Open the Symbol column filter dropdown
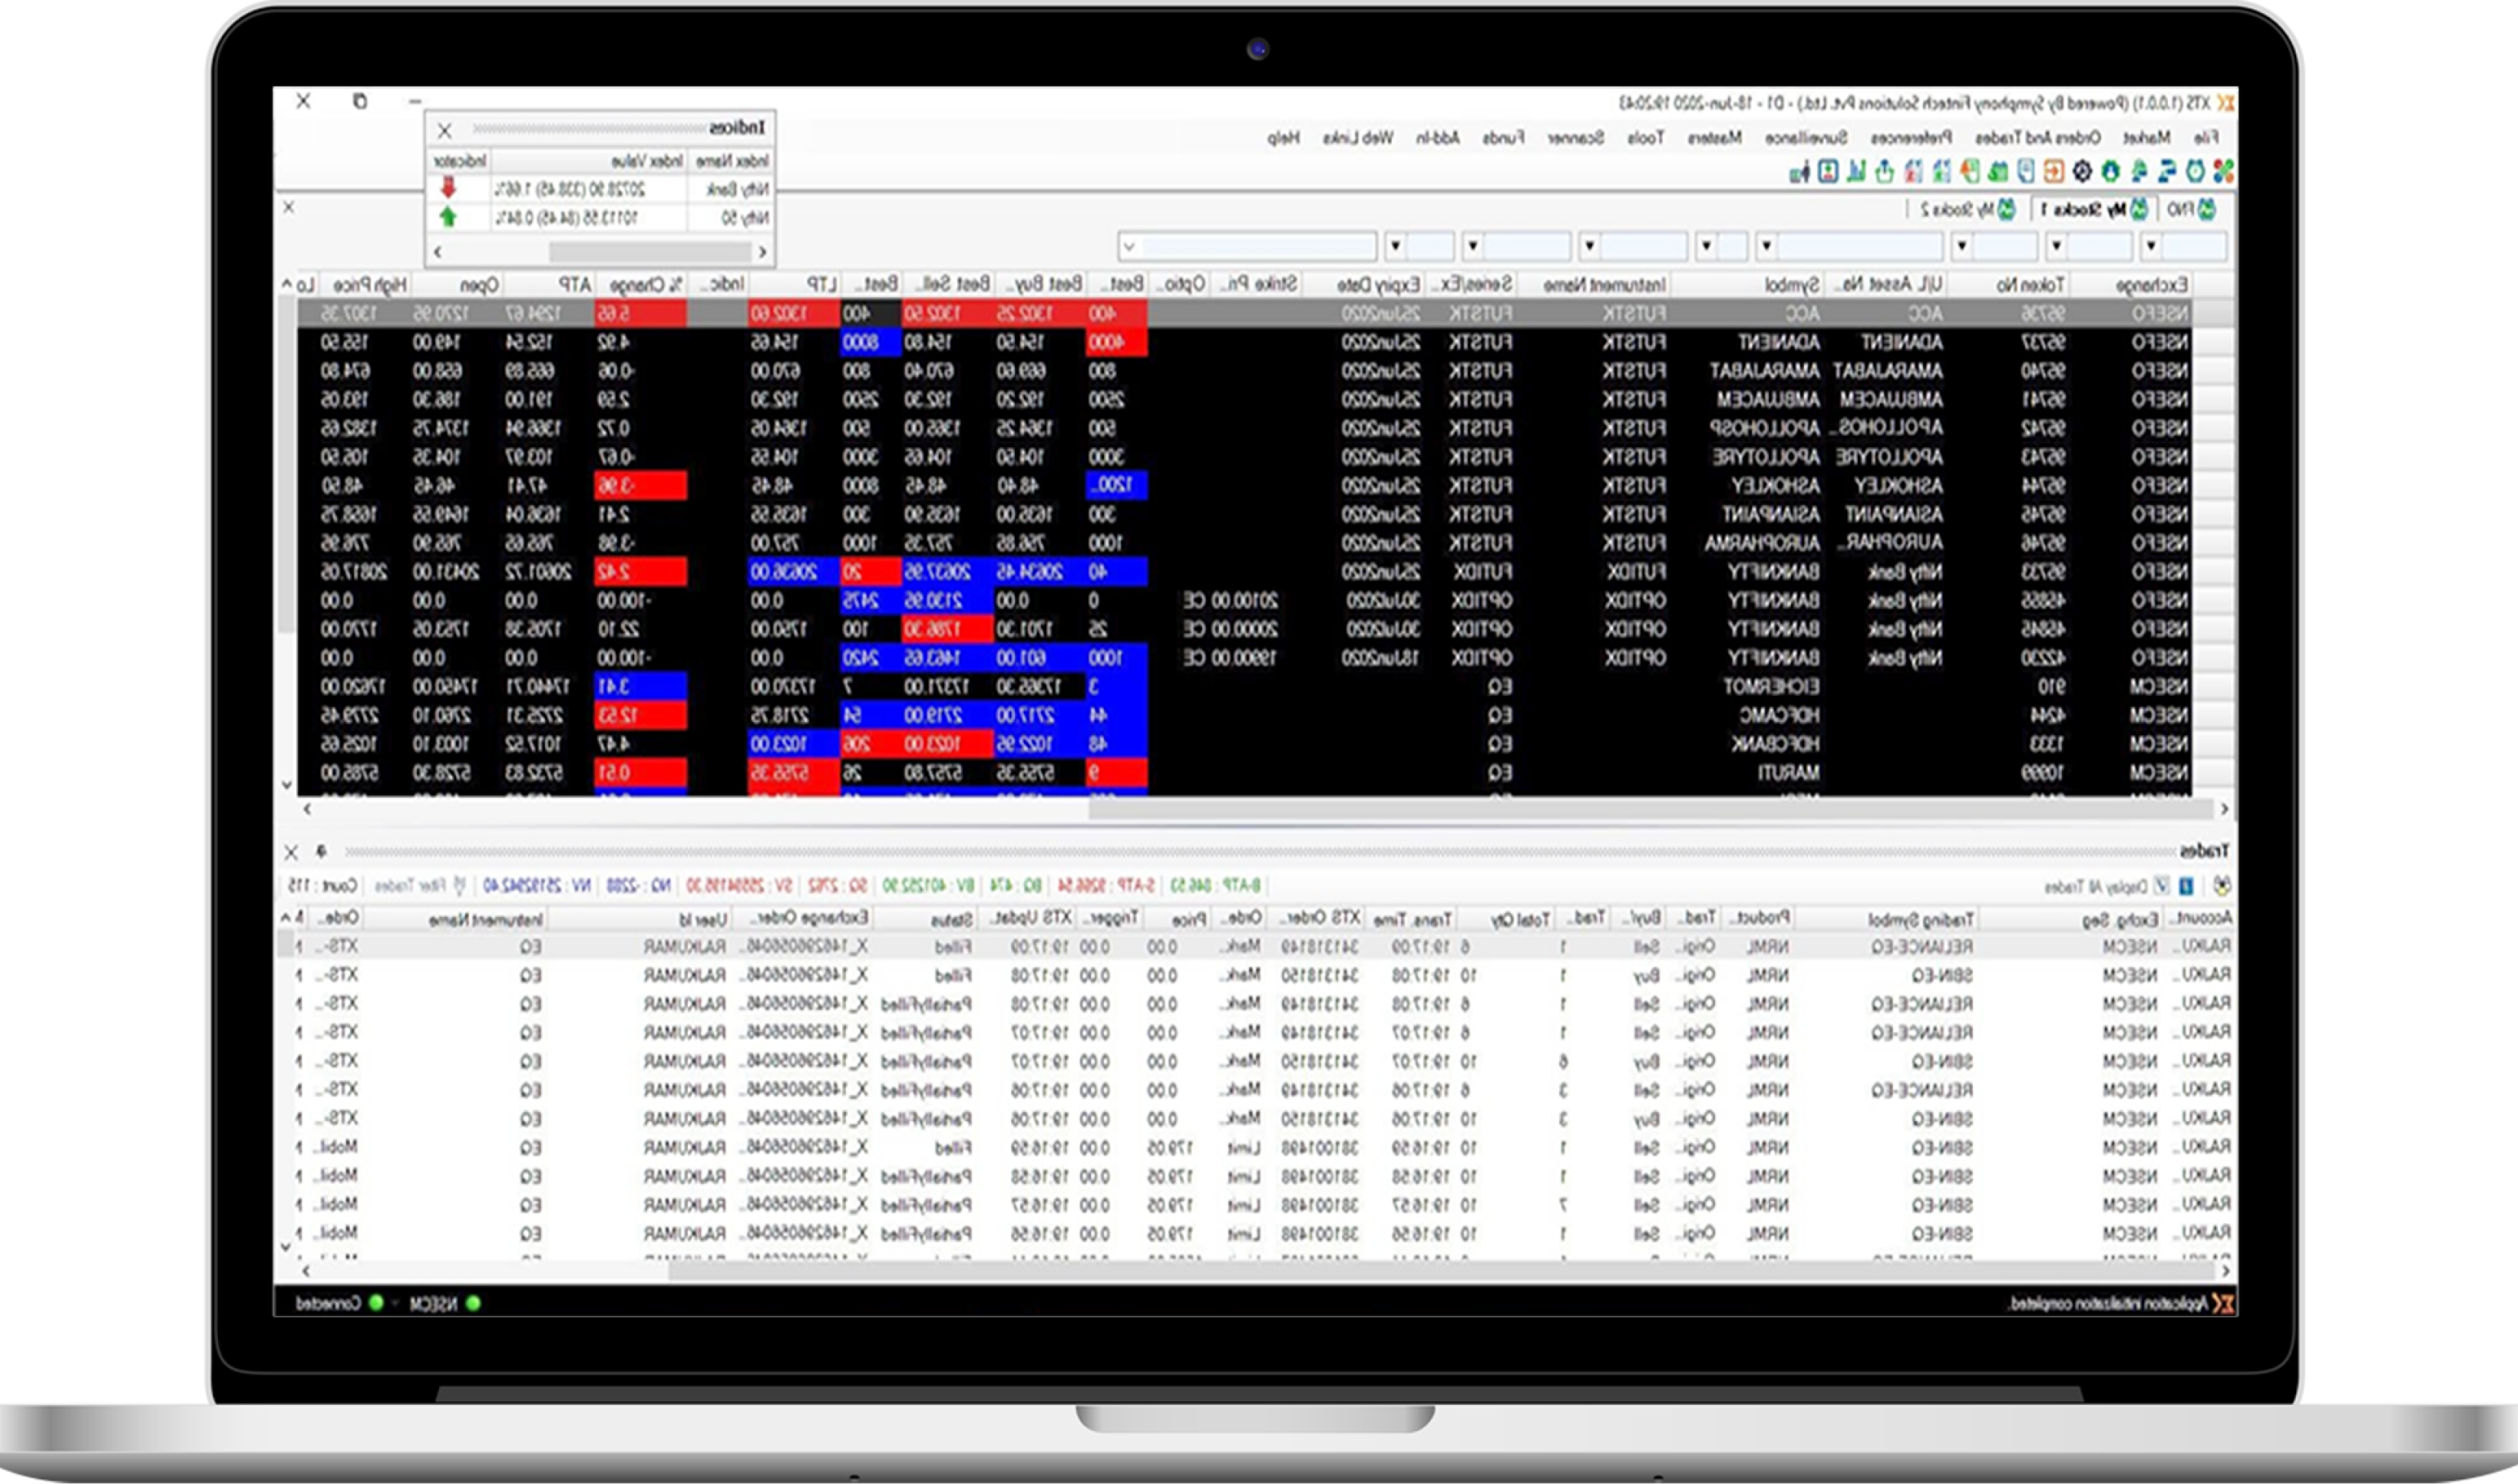The image size is (2518, 1484). point(1766,246)
